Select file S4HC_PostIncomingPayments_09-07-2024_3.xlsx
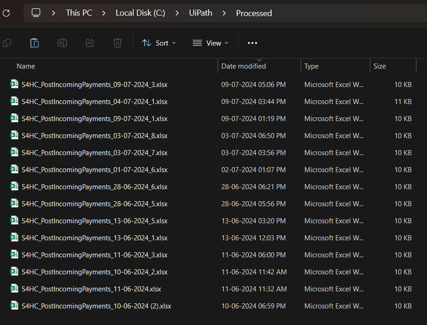This screenshot has width=427, height=325. point(95,85)
